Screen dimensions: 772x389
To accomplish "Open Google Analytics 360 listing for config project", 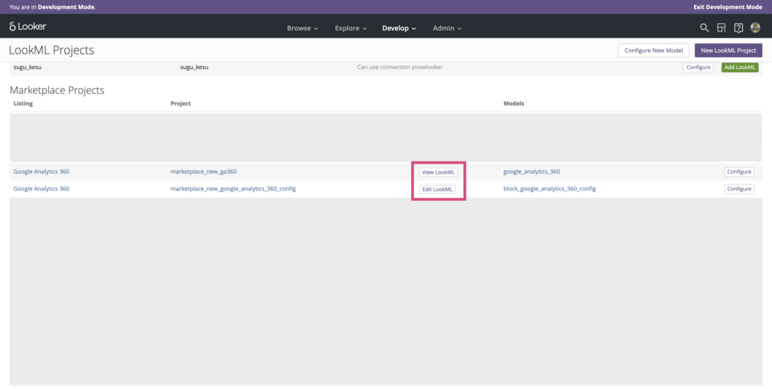I will (41, 188).
